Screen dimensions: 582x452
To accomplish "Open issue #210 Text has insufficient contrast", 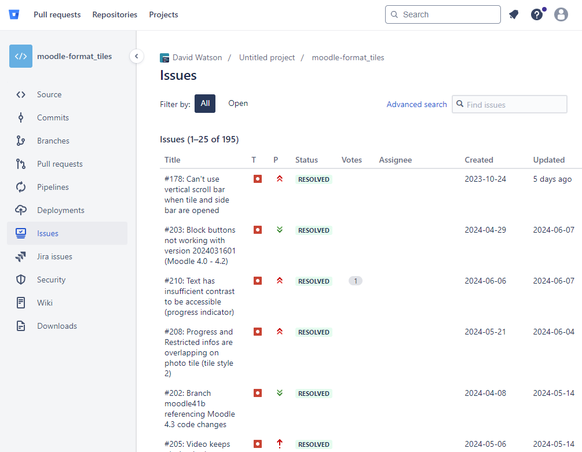I will tap(199, 297).
